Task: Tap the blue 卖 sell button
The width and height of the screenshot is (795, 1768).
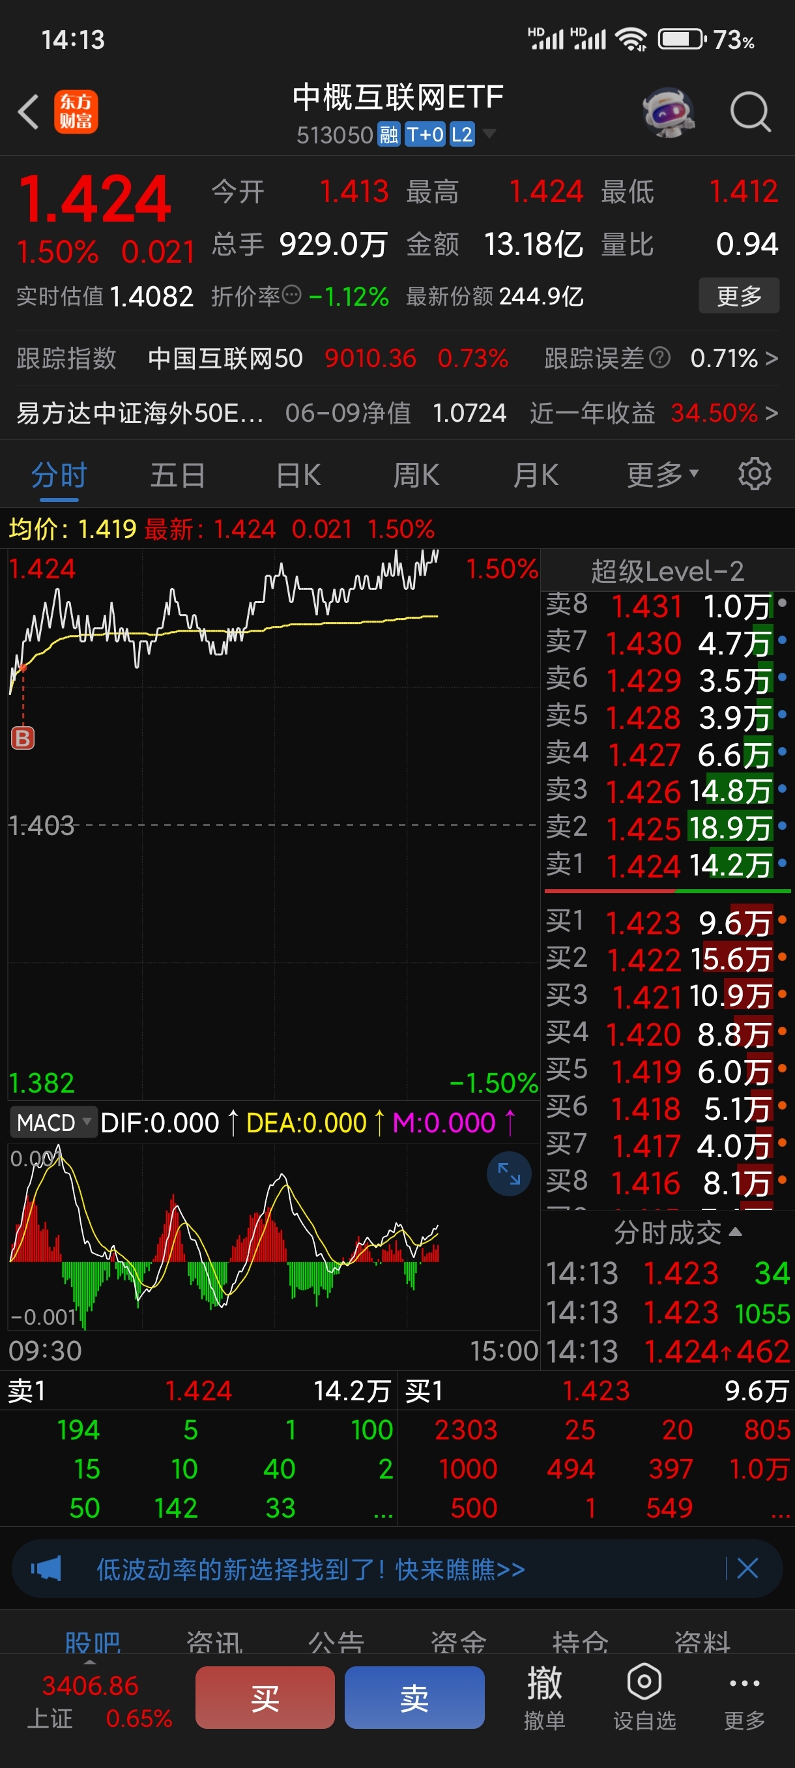Action: pyautogui.click(x=414, y=1698)
